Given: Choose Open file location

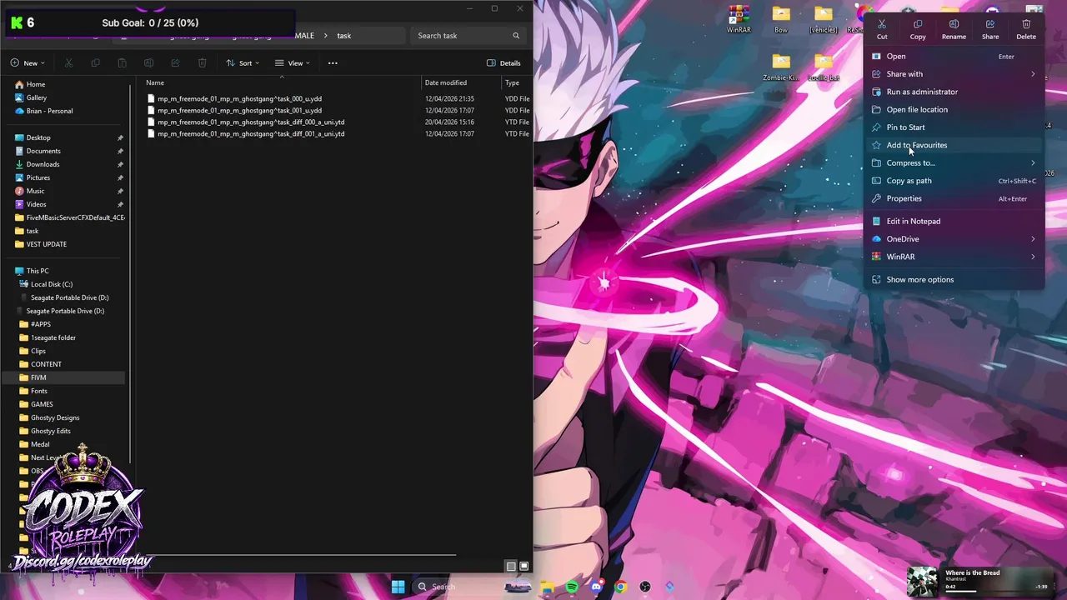Looking at the screenshot, I should tap(954, 110).
